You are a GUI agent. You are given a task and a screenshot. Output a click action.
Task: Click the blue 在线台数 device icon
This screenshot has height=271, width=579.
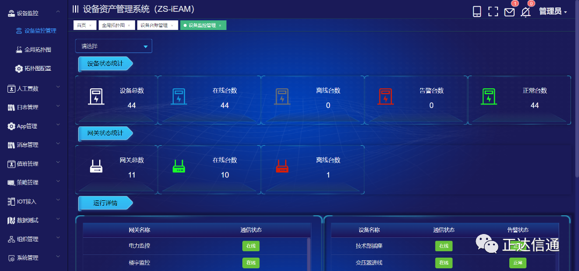pos(179,96)
